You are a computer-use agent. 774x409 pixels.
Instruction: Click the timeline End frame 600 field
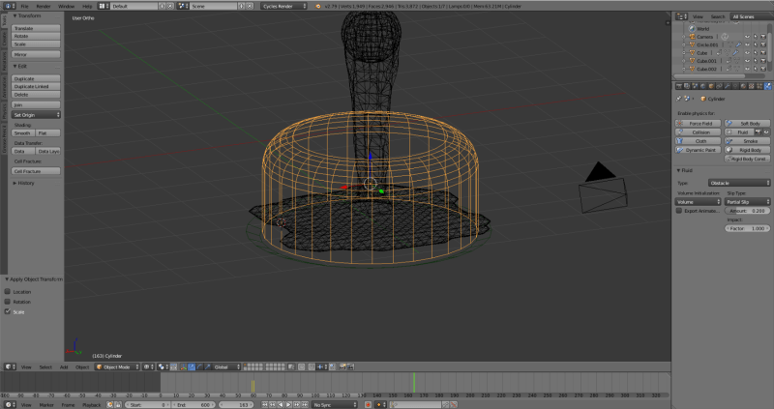pos(194,404)
